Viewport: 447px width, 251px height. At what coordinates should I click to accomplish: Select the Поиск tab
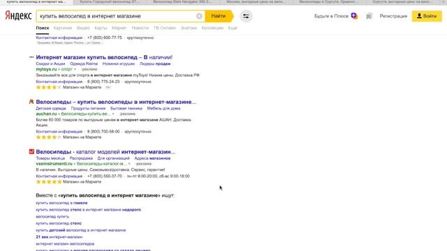(42, 28)
